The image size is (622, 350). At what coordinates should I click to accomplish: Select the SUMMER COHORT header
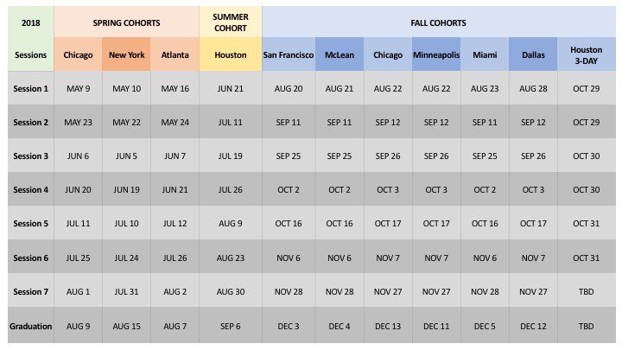pyautogui.click(x=230, y=22)
